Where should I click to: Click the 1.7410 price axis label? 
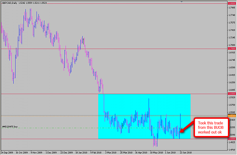232,30
